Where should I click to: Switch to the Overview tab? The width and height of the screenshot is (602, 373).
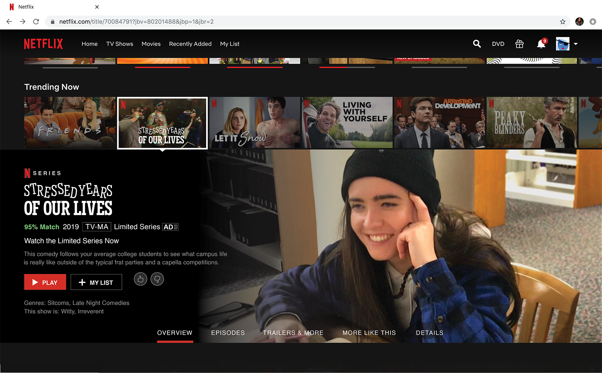(x=175, y=333)
